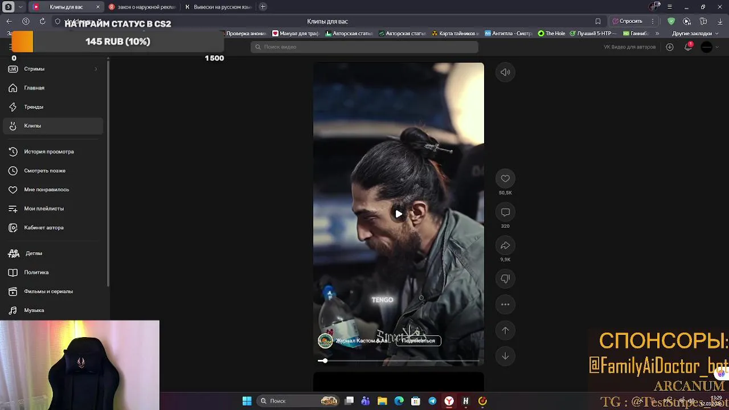Open browser three-dot menu near Спросить
729x410 pixels.
tap(653, 21)
